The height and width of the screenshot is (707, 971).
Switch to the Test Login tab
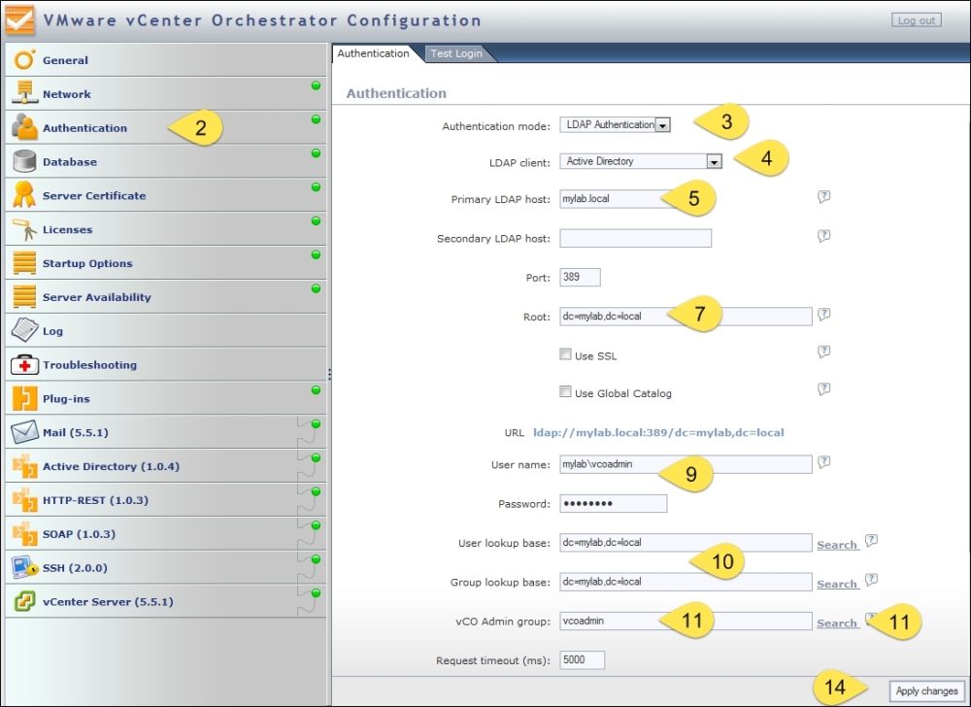[x=456, y=53]
